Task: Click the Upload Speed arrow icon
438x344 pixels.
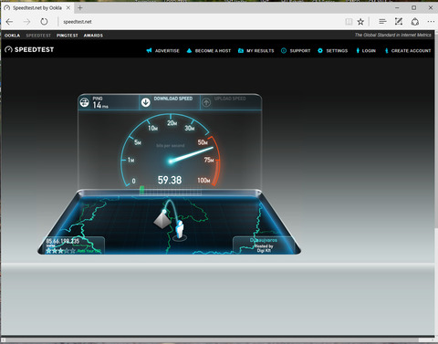Action: (206, 102)
